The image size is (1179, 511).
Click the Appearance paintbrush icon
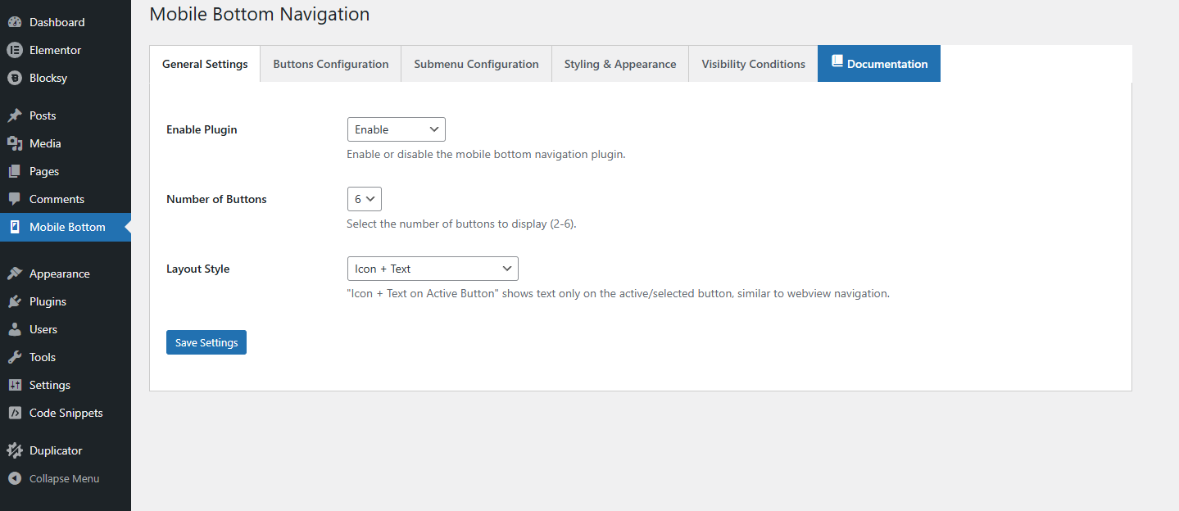tap(15, 274)
